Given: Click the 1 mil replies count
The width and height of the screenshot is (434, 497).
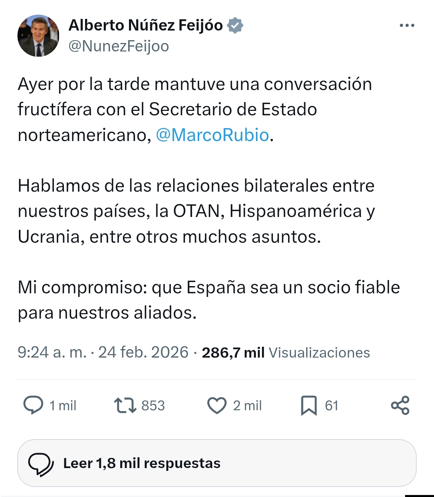Looking at the screenshot, I should click(x=63, y=406).
